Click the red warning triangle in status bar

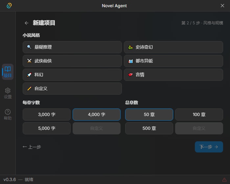tap(224, 180)
